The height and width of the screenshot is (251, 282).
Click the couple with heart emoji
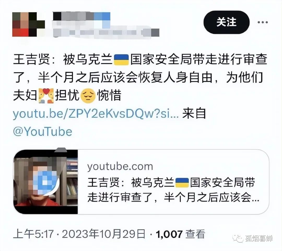click(x=46, y=96)
